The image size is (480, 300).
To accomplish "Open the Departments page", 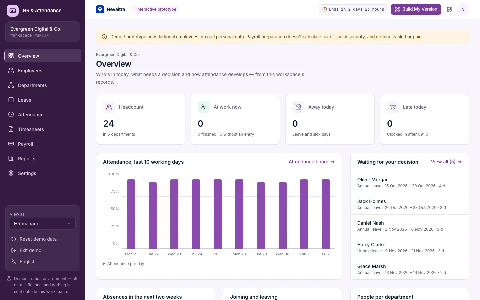I will [x=43, y=85].
